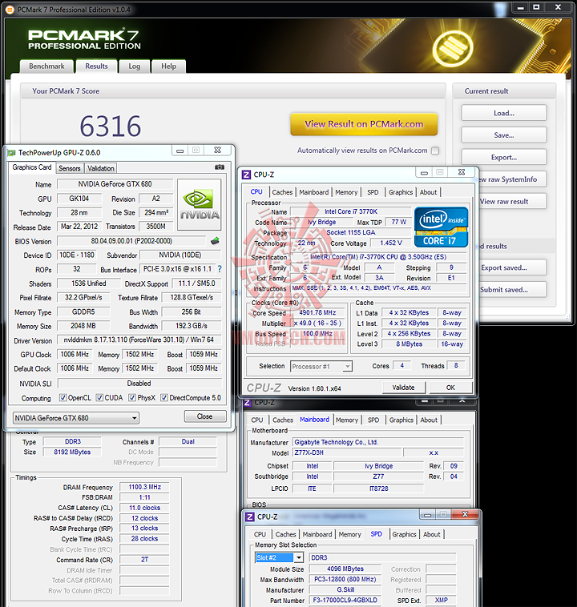Open the NVIDIA GeForce GTX 680 dropdown
The width and height of the screenshot is (577, 607).
pos(76,418)
